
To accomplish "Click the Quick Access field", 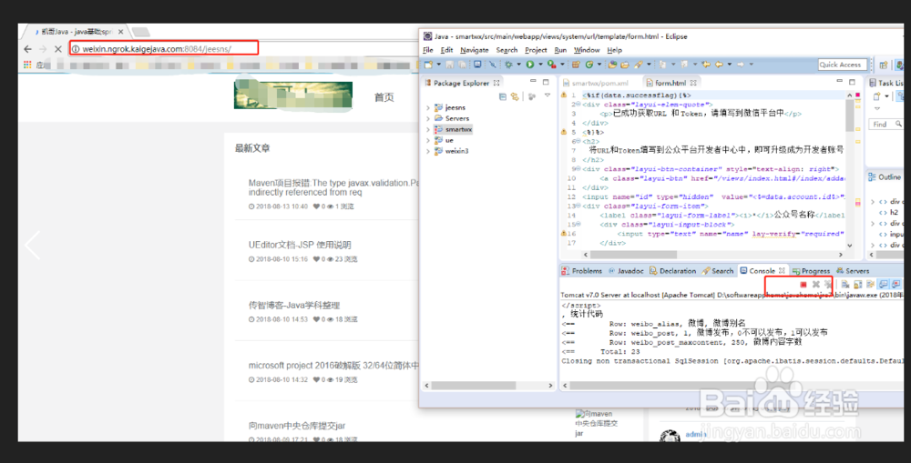I will [843, 65].
